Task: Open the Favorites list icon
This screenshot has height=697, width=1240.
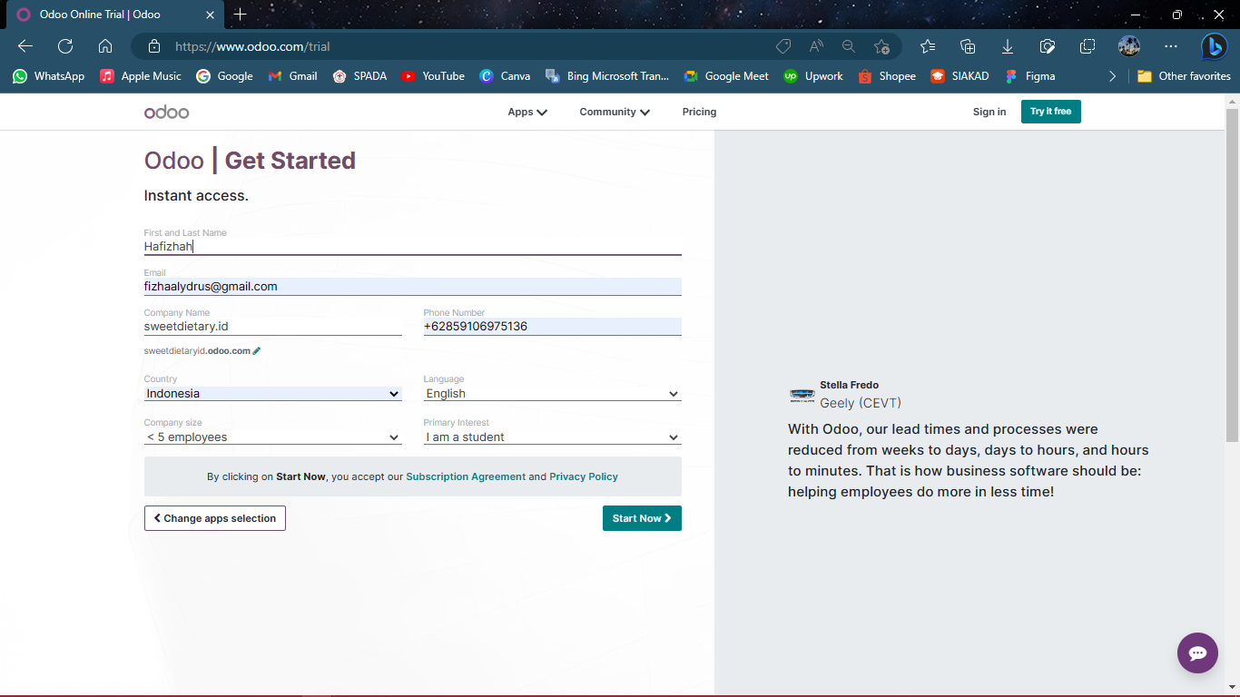Action: coord(927,46)
